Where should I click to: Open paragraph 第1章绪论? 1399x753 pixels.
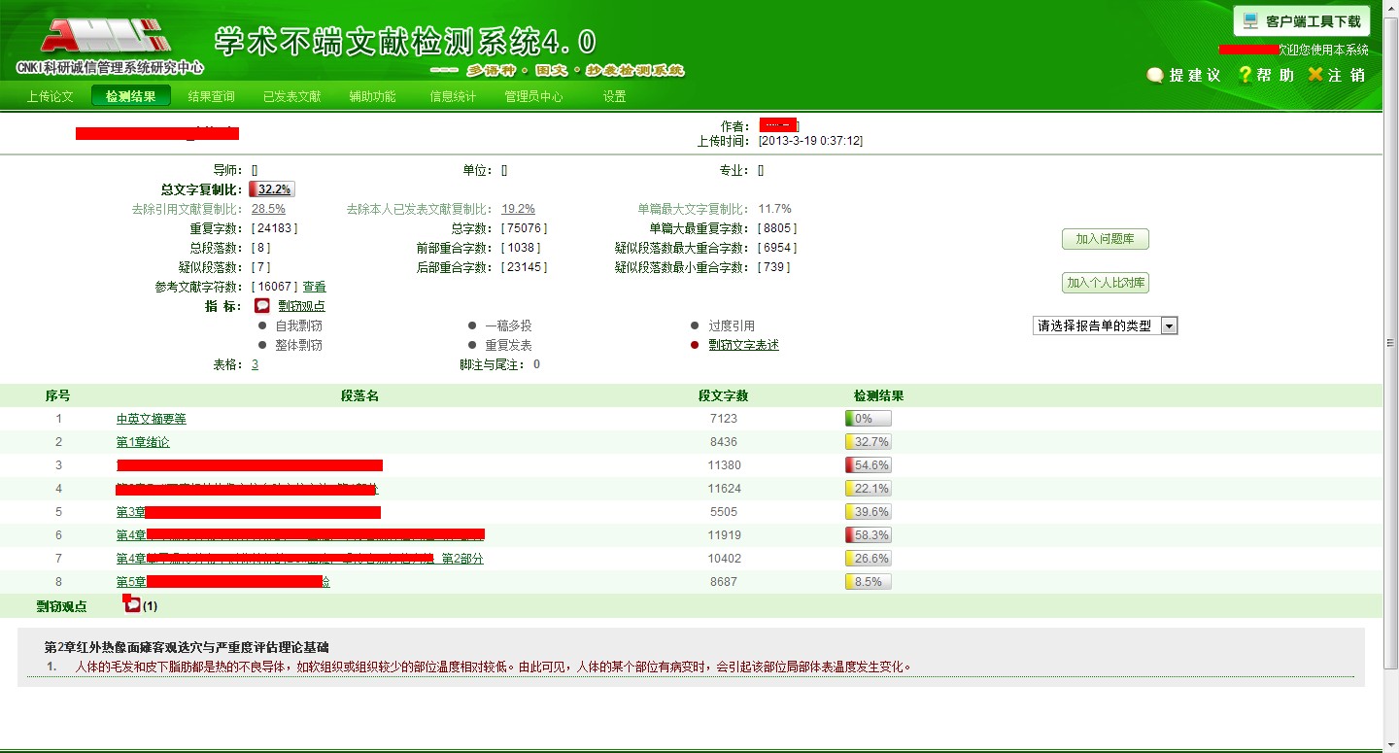[143, 442]
